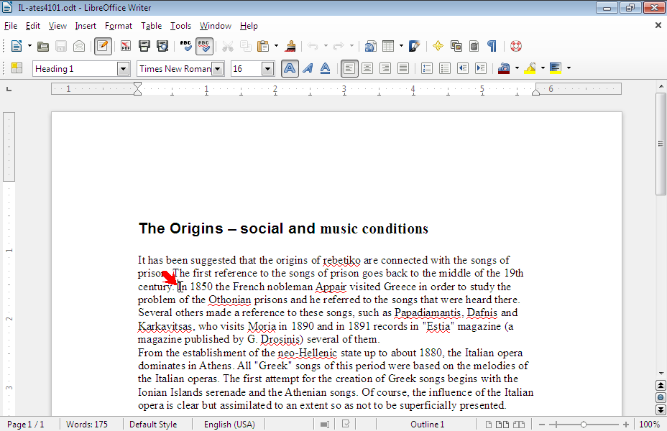Open the Format menu
The height and width of the screenshot is (431, 667).
(x=119, y=26)
